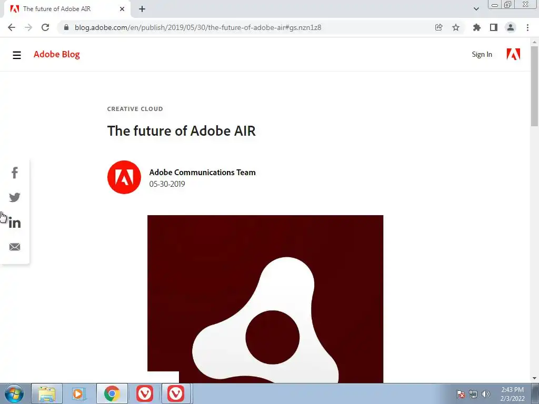Viewport: 539px width, 404px height.
Task: View site info via the padlock icon
Action: [66, 27]
